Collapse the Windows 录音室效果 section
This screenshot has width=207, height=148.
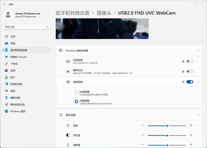(198, 50)
